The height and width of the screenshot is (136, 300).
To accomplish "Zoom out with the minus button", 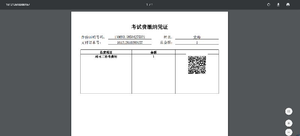I will click(289, 132).
